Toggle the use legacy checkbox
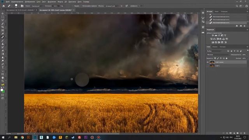 (81, 6)
